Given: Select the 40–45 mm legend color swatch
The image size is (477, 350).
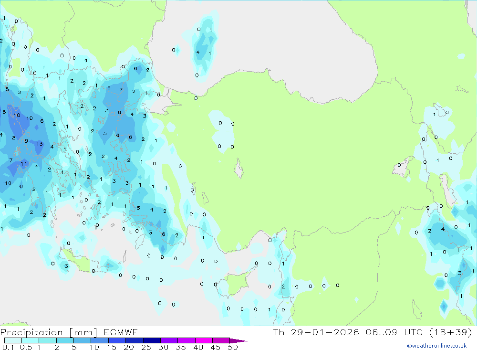Looking at the screenshot, I should click(x=204, y=340).
